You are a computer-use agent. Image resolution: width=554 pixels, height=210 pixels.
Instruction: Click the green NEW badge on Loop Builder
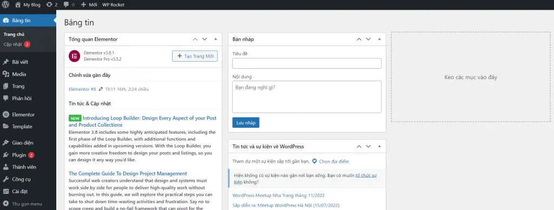(x=75, y=118)
